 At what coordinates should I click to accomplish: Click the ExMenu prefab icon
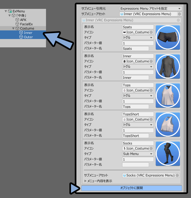[10, 11]
